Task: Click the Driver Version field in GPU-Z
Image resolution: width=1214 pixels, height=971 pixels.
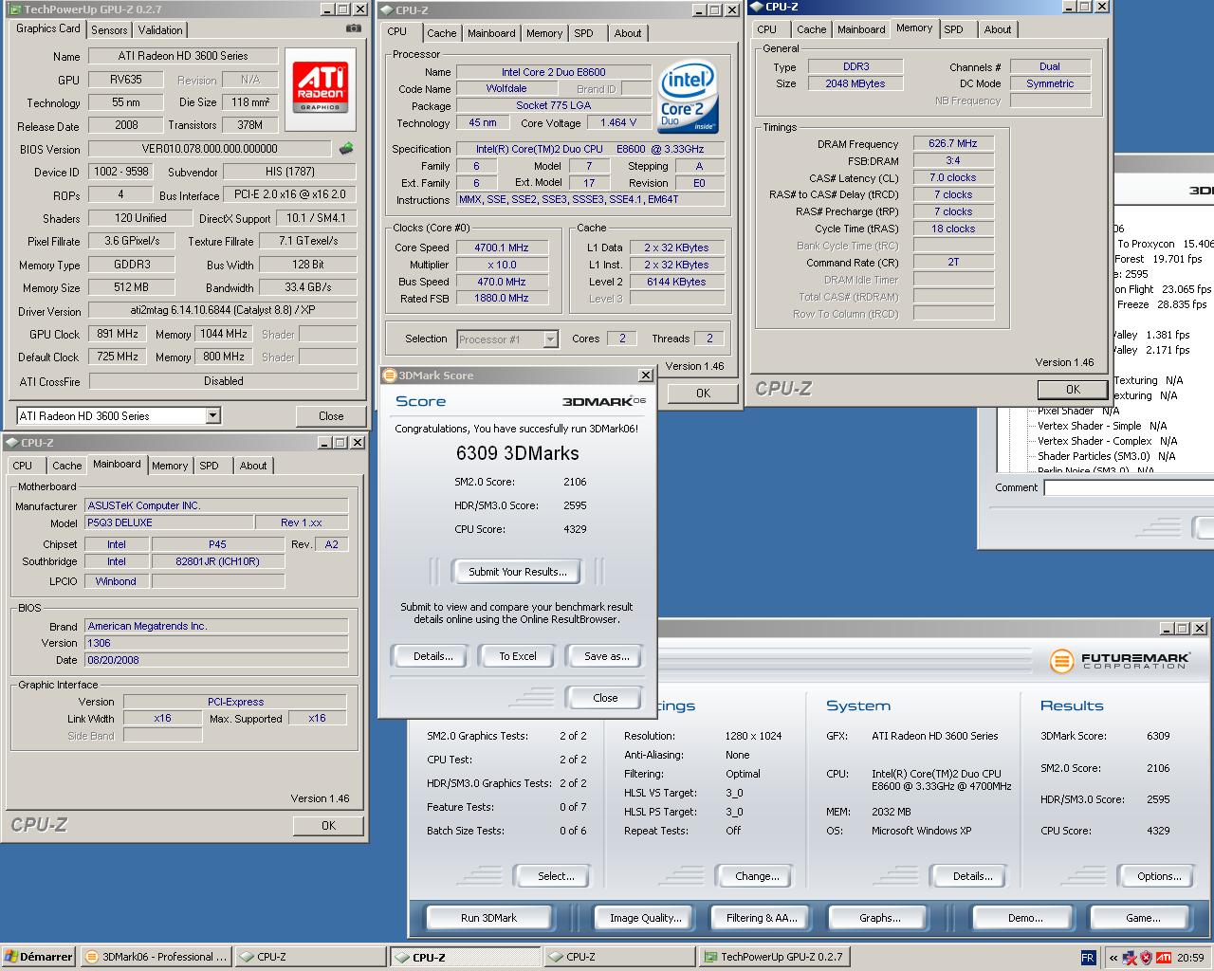Action: (x=223, y=311)
